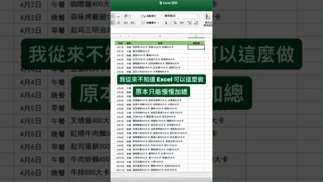This screenshot has width=323, height=182.
Task: Select the cell starting 三明治300大卡;果汁
Action: (x=160, y=158)
